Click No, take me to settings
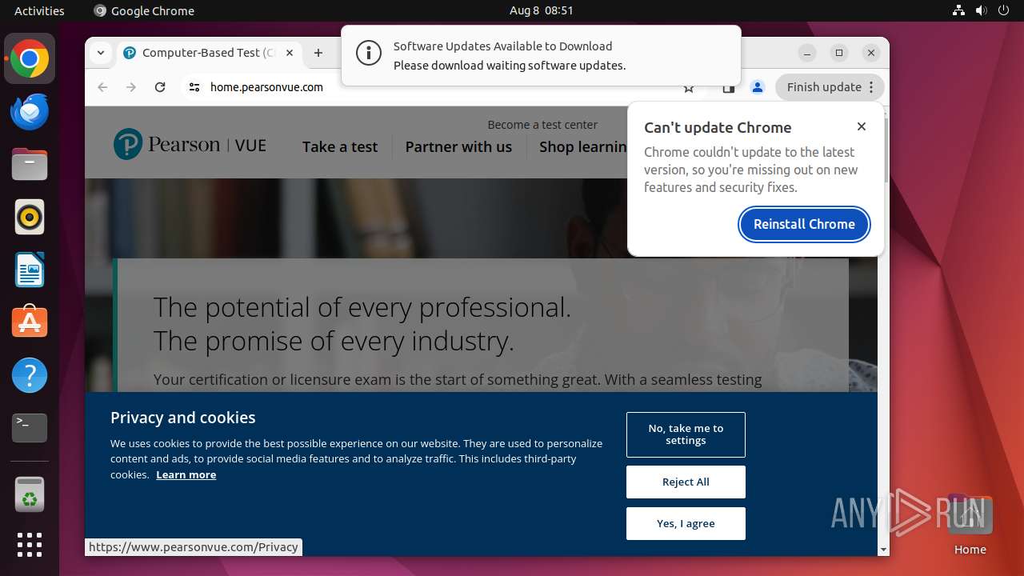The width and height of the screenshot is (1024, 576). 686,434
